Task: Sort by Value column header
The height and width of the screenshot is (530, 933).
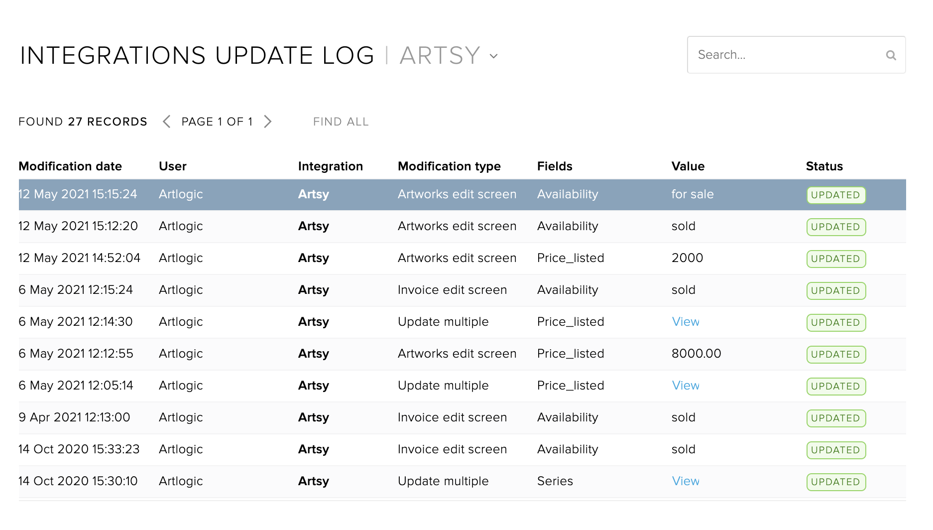Action: pos(688,166)
